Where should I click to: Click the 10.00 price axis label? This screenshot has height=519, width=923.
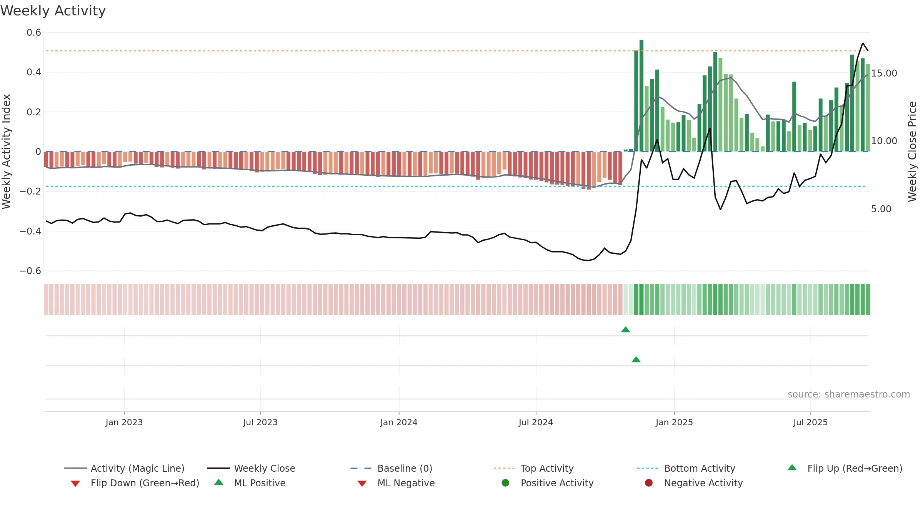[x=884, y=141]
